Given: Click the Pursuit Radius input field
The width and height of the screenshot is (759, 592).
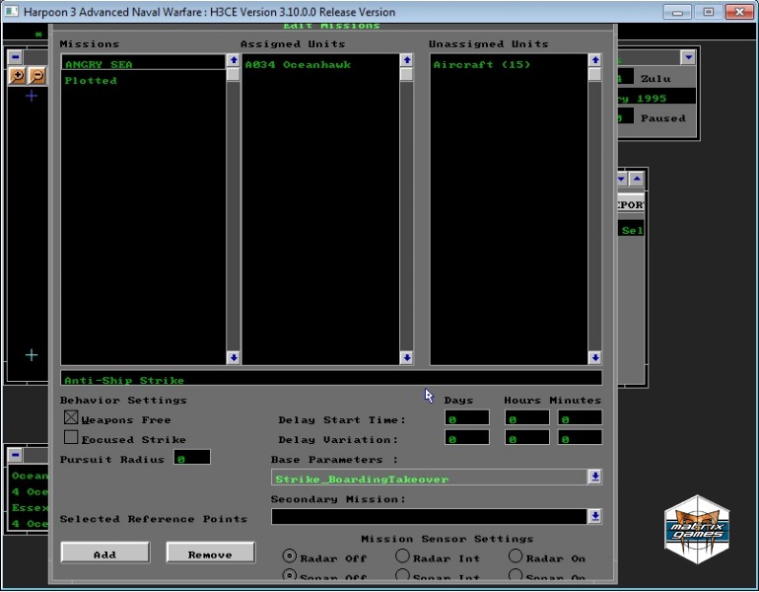Looking at the screenshot, I should 191,458.
